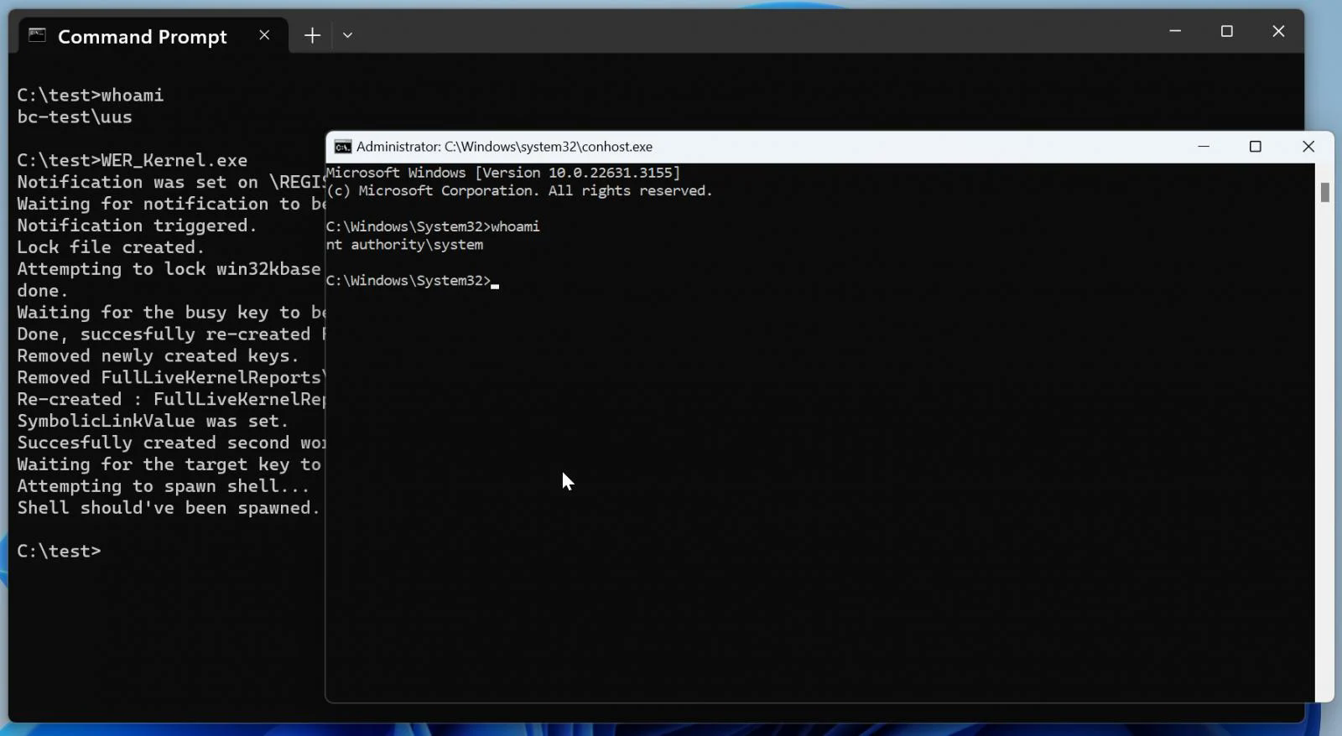Close the Command Prompt tab

tap(264, 35)
